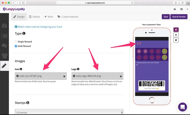Open a new Safari tab with plus
Screen dimensions: 190x115
pos(188,4)
